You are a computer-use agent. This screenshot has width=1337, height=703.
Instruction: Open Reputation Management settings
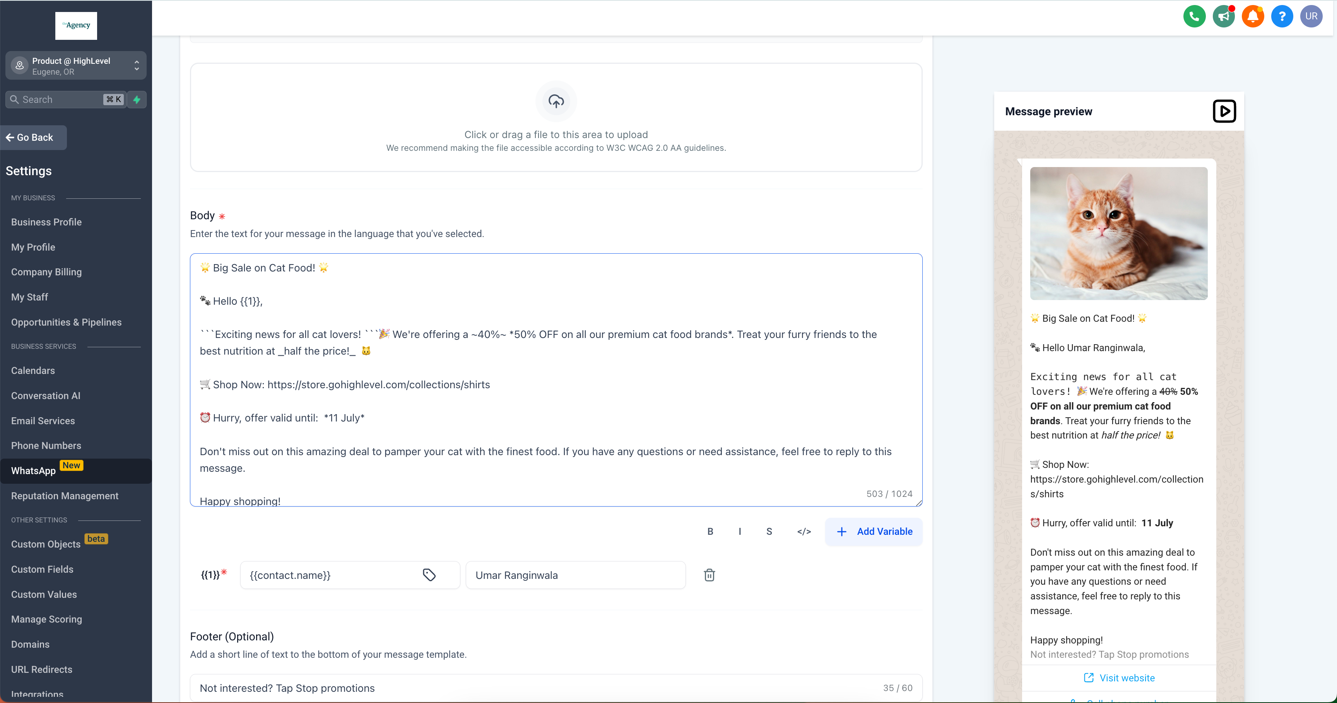click(x=64, y=496)
